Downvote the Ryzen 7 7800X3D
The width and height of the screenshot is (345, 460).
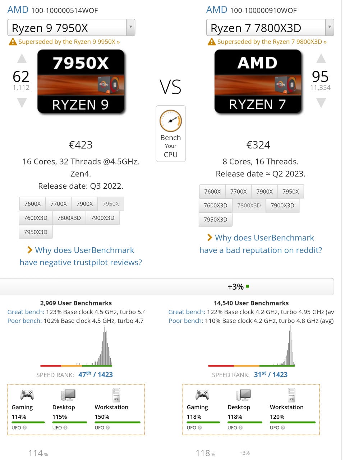pyautogui.click(x=321, y=103)
